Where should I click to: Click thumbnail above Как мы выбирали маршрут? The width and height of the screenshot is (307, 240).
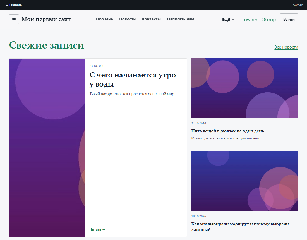pyautogui.click(x=244, y=181)
